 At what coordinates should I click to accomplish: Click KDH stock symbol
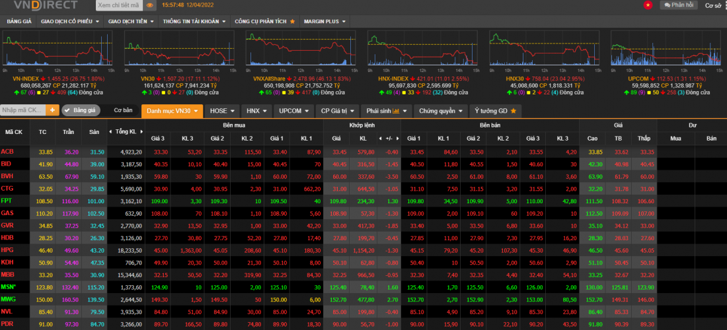coord(7,262)
